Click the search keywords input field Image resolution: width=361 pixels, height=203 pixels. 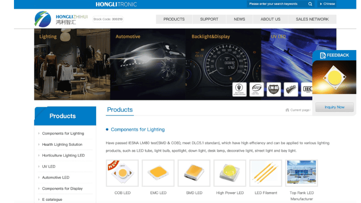click(x=277, y=4)
